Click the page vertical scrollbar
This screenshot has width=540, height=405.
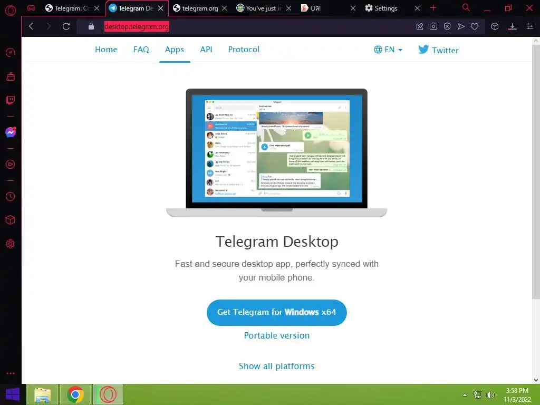[536, 172]
